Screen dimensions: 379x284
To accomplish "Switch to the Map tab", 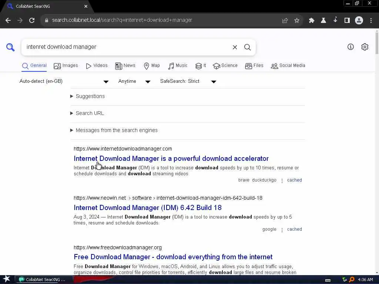I will (x=151, y=66).
